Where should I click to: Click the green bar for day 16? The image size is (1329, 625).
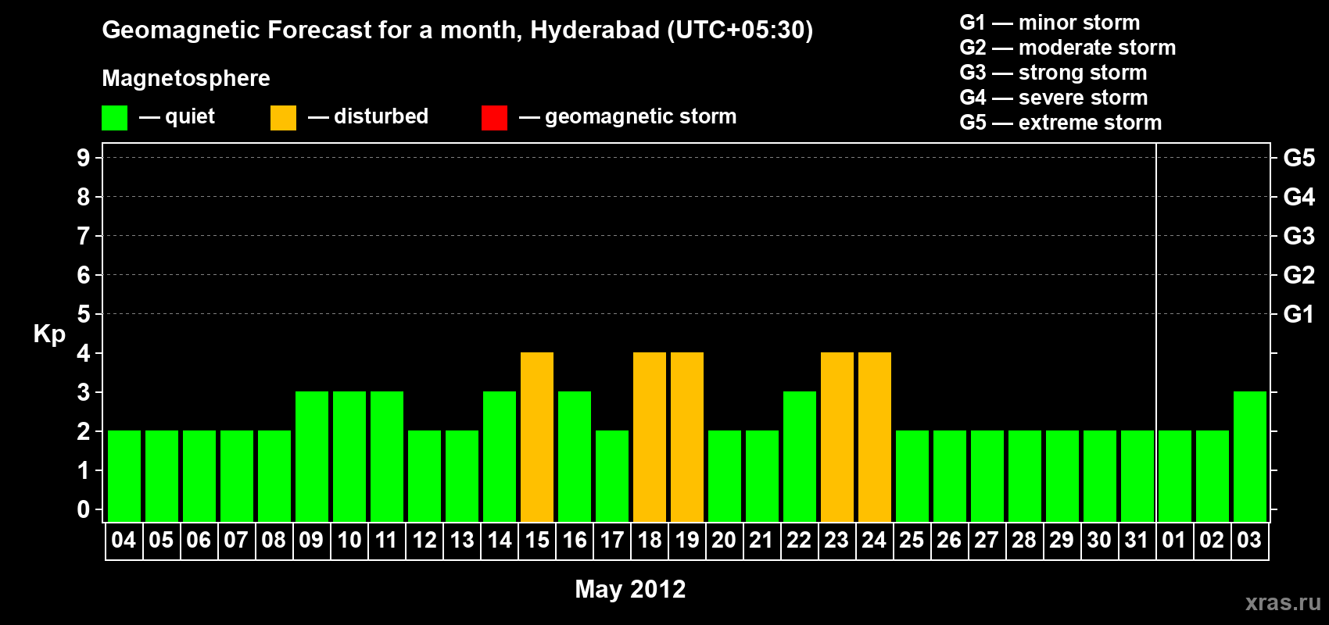coord(575,456)
